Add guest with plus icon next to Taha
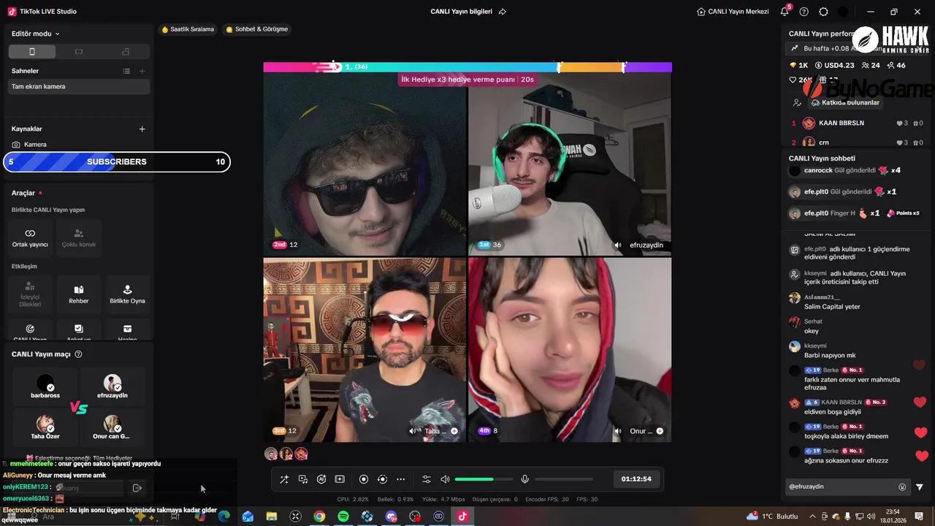 [x=454, y=431]
